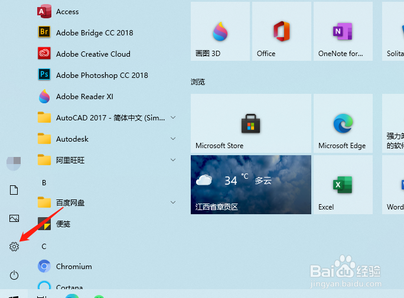This screenshot has width=404, height=298.
Task: Open the Word tile
Action: click(x=393, y=185)
